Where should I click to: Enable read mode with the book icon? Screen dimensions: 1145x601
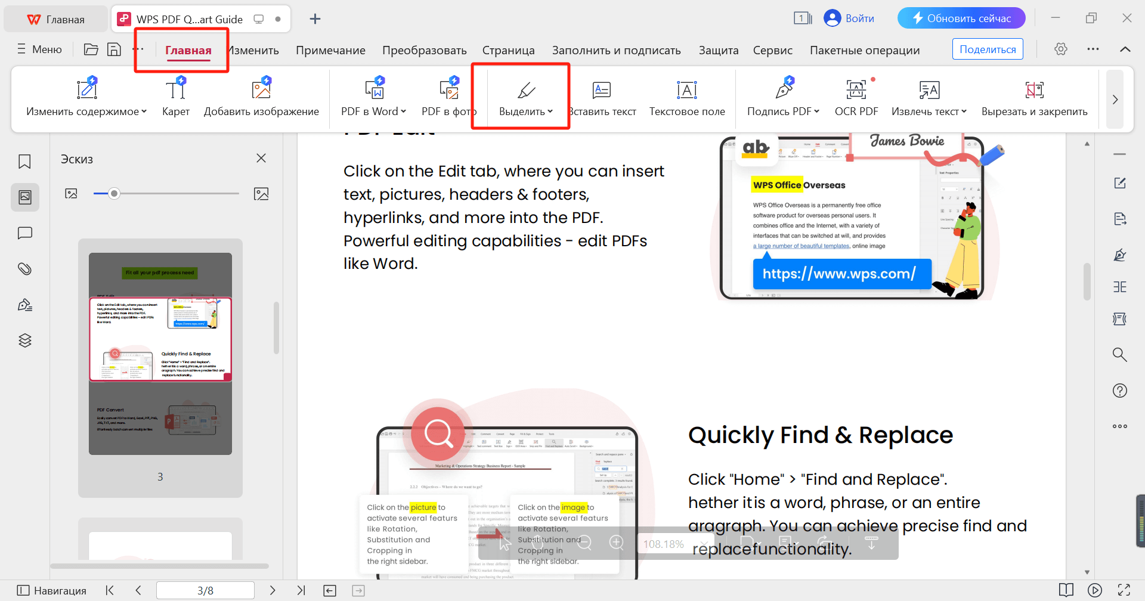1067,590
